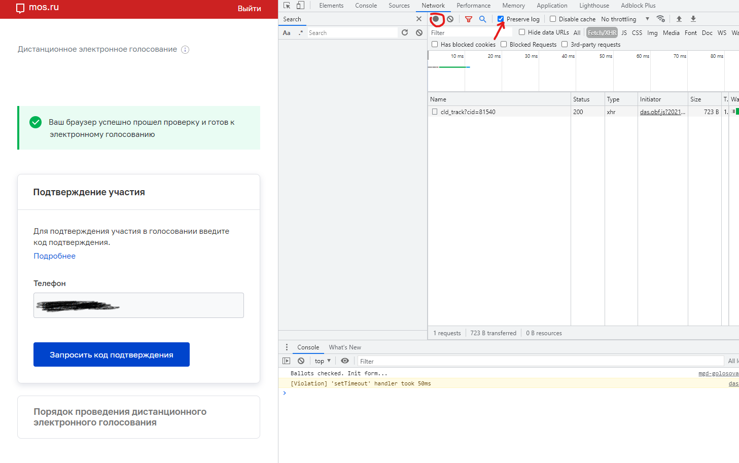The image size is (739, 463).
Task: Click the blue request confirmation code button
Action: (112, 354)
